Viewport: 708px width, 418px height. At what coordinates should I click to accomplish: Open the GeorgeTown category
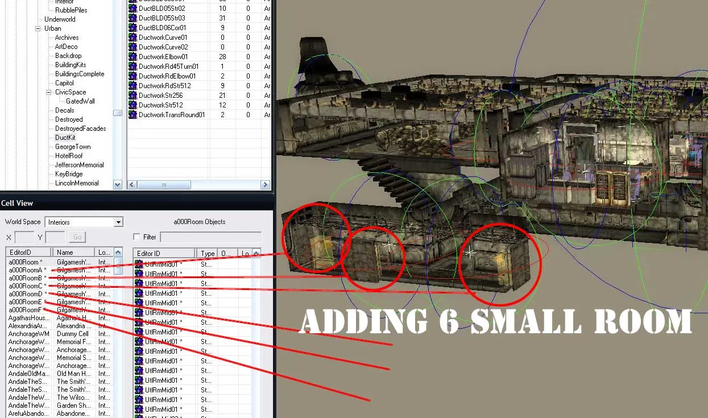(73, 147)
